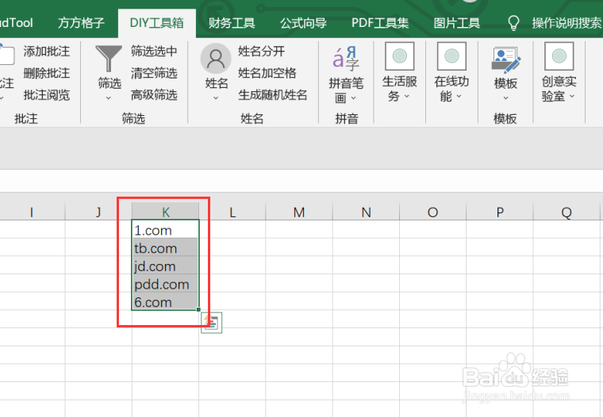Viewport: 603px width, 417px height.
Task: Click 删除批注 button
Action: click(x=47, y=73)
